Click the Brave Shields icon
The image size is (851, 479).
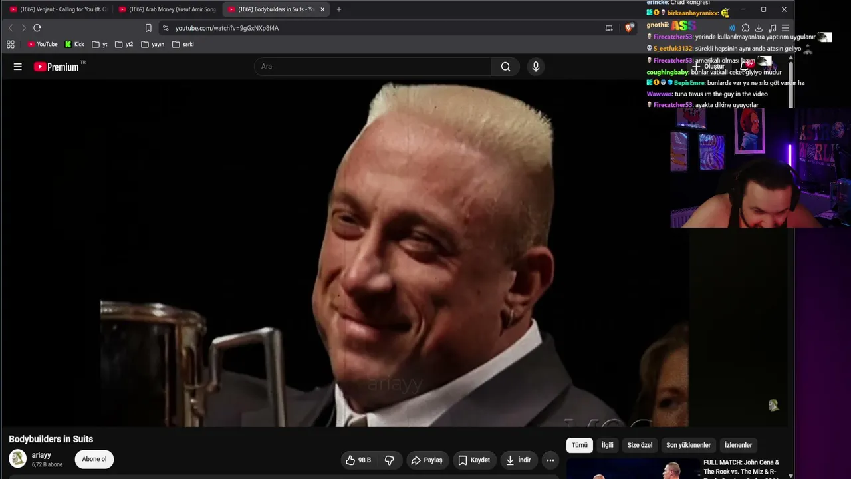coord(630,28)
